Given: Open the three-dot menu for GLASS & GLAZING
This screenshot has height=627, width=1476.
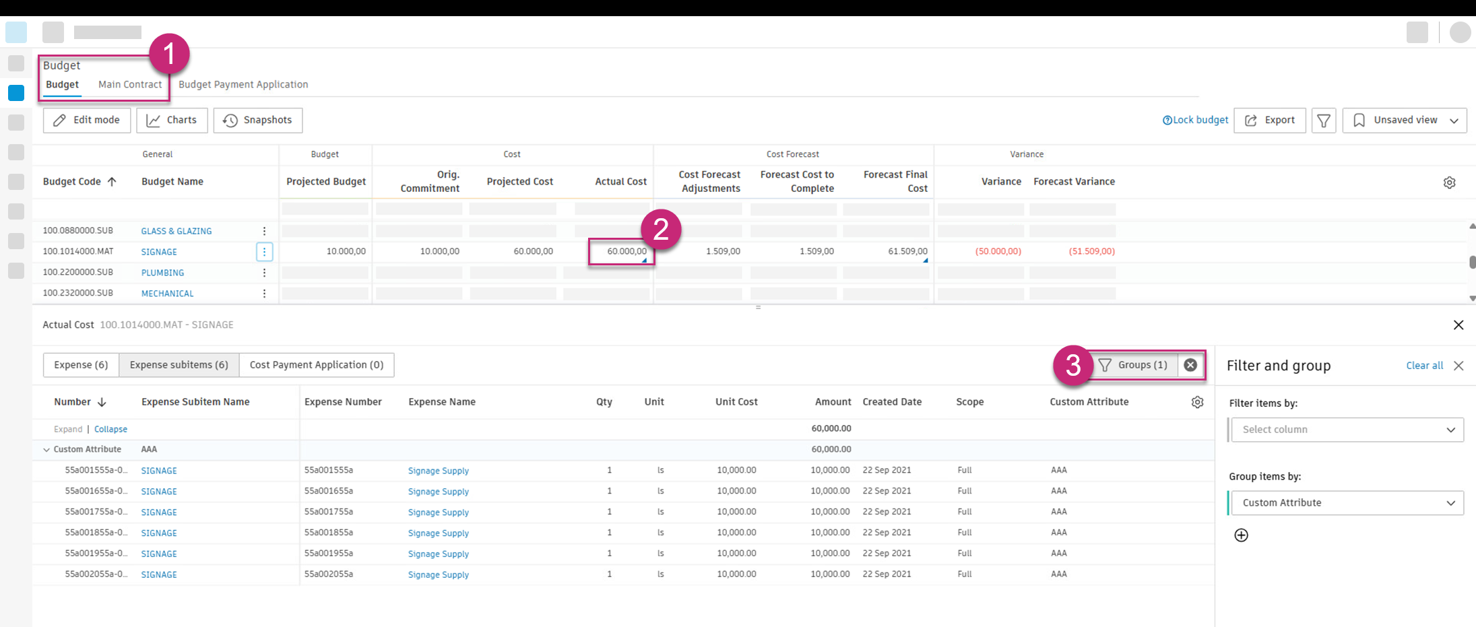Looking at the screenshot, I should tap(264, 231).
